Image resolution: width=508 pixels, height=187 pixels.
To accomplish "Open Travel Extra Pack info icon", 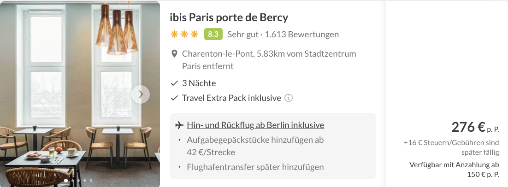I will pyautogui.click(x=288, y=98).
